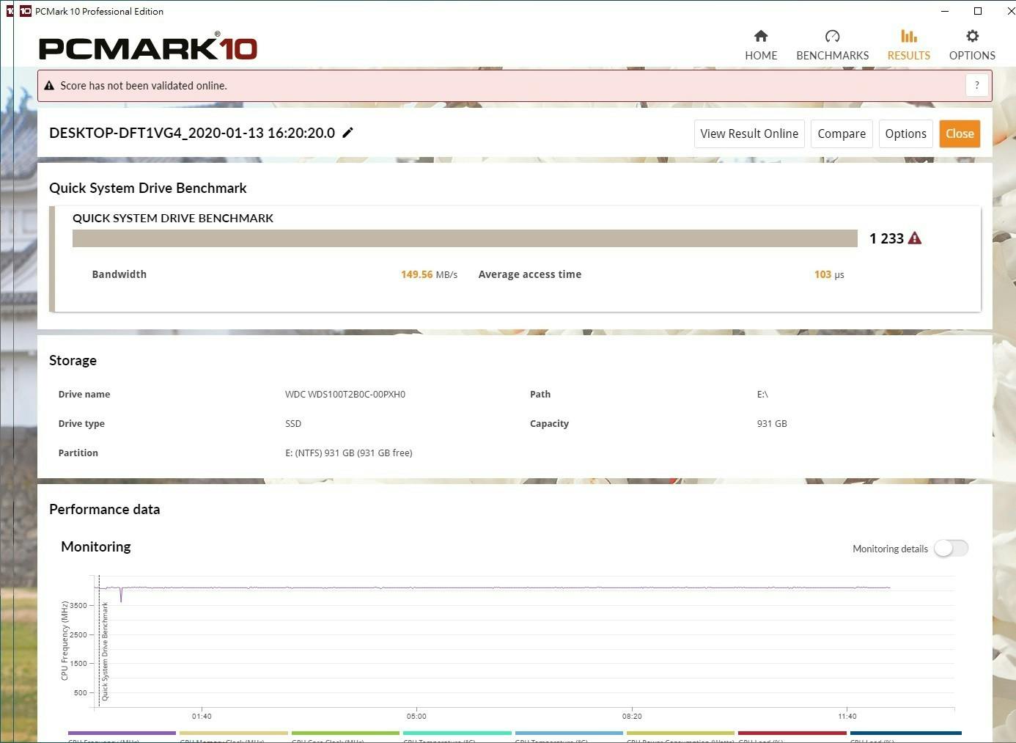Click the Score has not been validated message
1016x743 pixels.
tap(144, 86)
